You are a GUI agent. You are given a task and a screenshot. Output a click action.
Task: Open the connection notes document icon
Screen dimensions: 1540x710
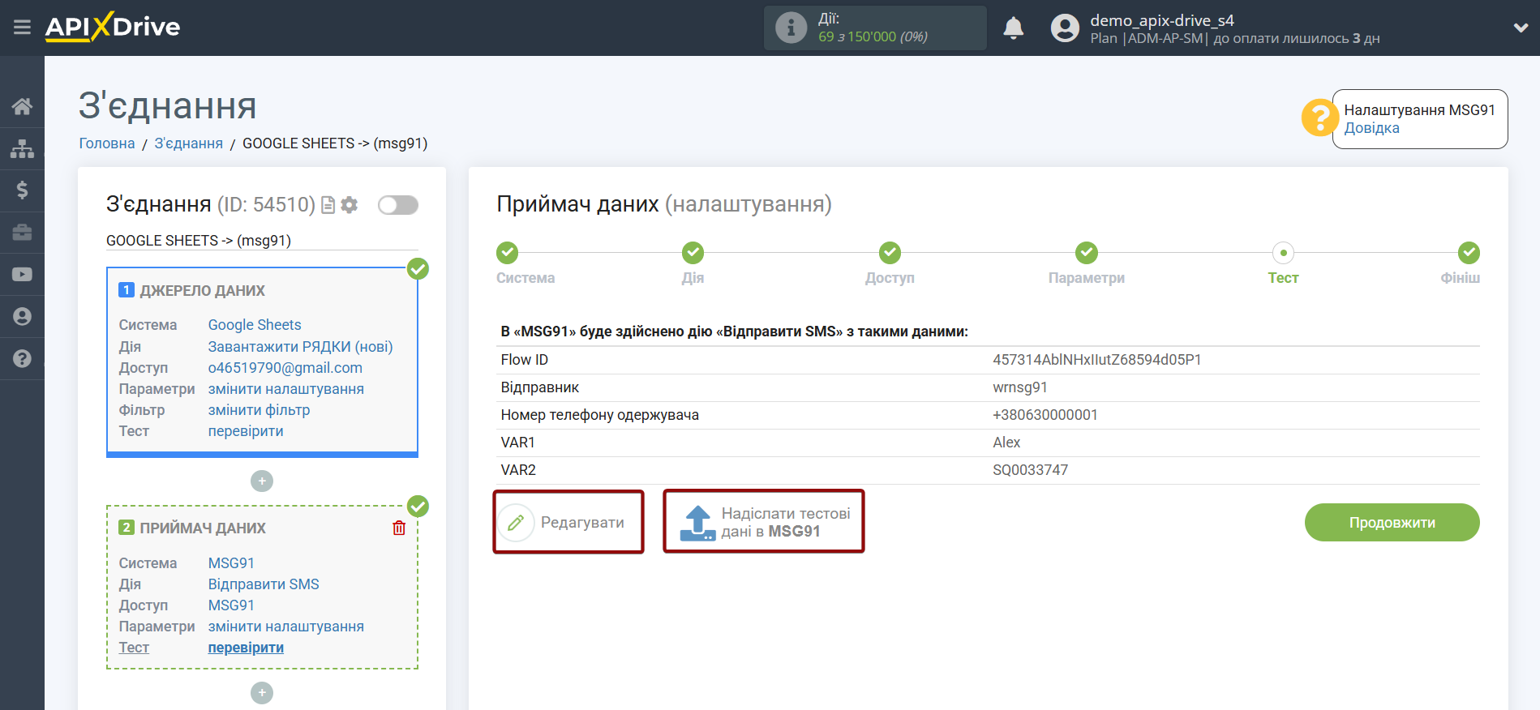pos(328,205)
